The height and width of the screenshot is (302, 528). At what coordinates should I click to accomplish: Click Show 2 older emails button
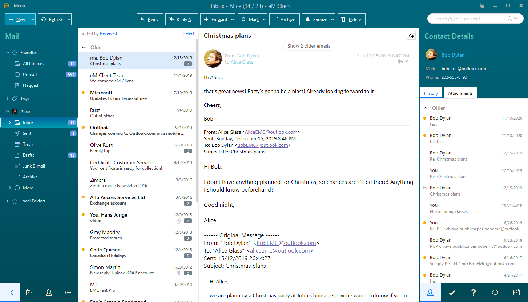[x=309, y=46]
